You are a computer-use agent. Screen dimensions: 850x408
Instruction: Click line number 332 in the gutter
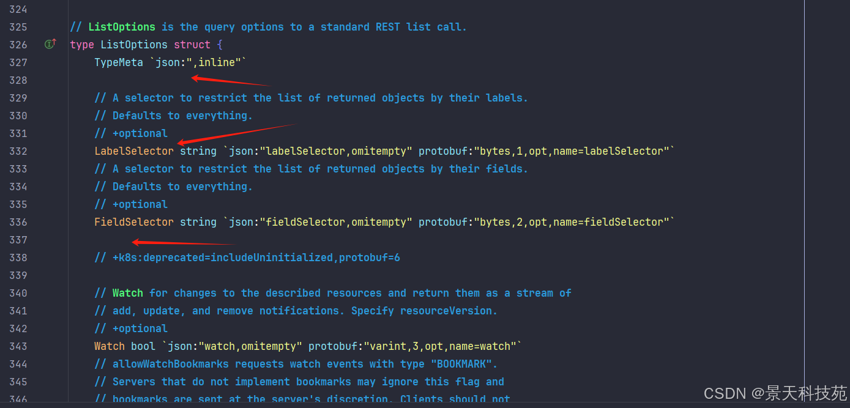(x=18, y=151)
